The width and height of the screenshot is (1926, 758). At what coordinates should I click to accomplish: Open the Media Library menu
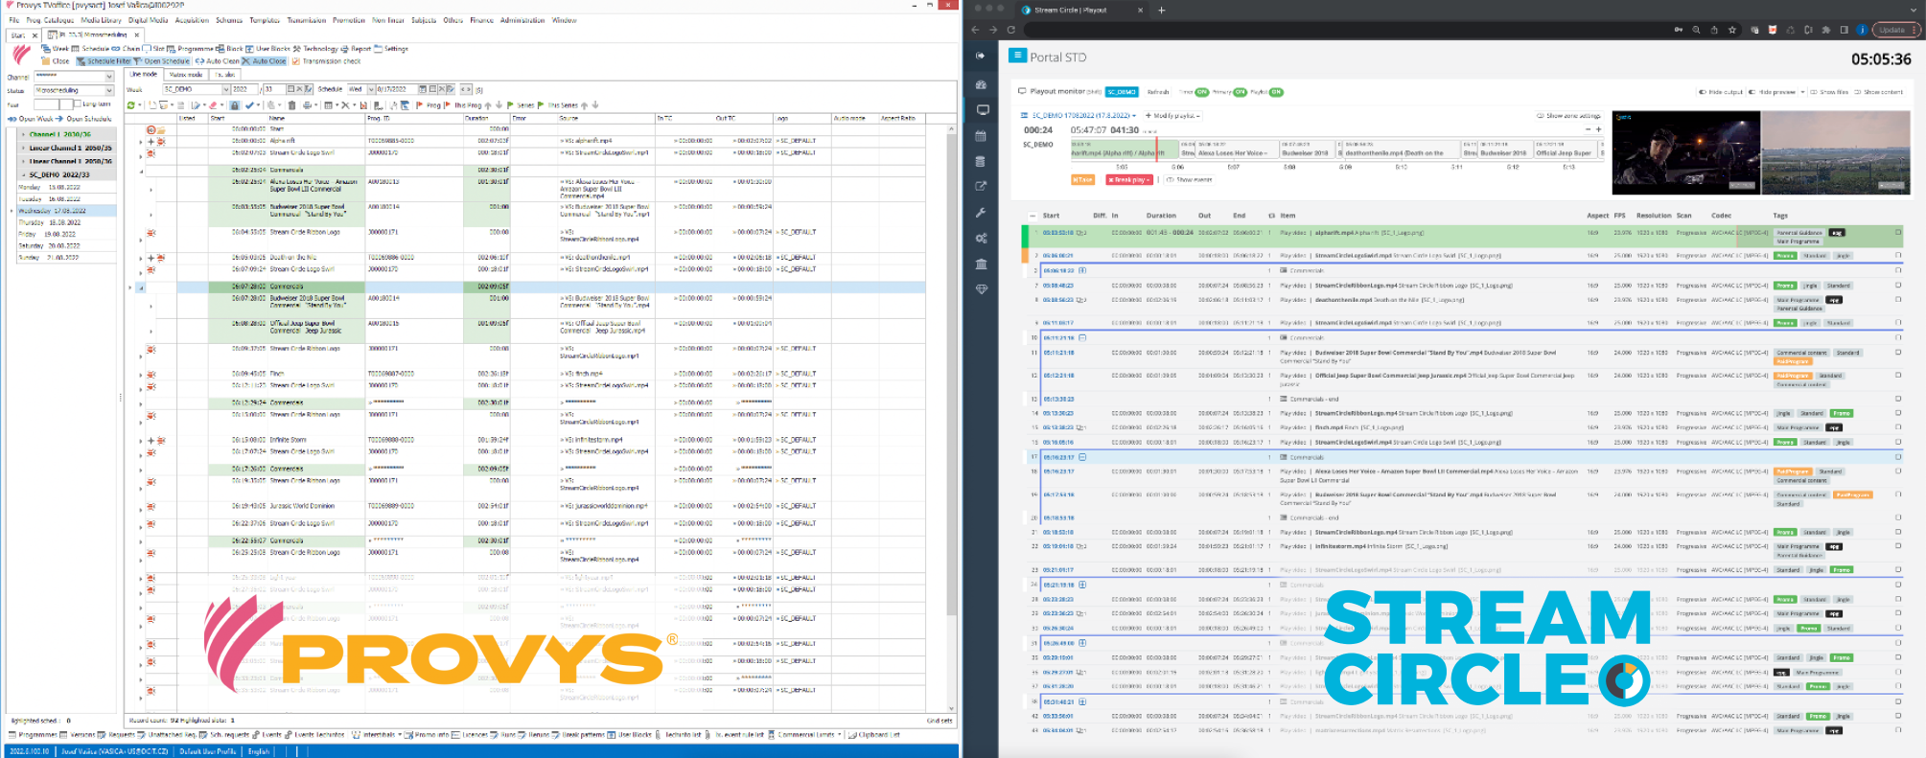pyautogui.click(x=101, y=20)
